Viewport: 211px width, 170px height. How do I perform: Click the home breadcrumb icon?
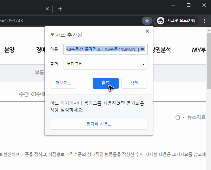178,117
